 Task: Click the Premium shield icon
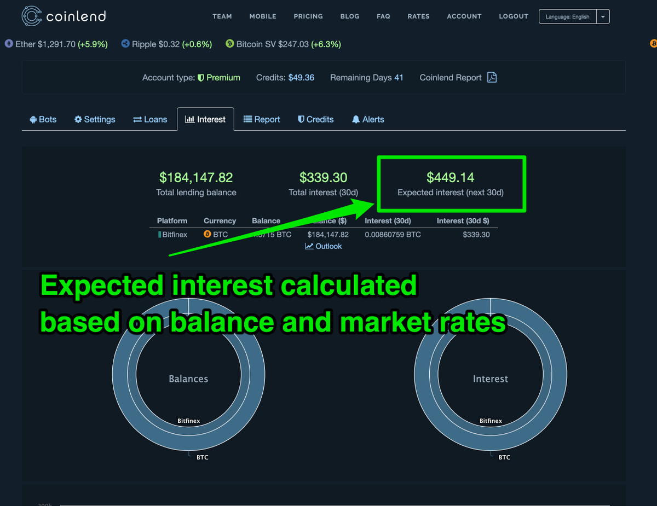(201, 78)
